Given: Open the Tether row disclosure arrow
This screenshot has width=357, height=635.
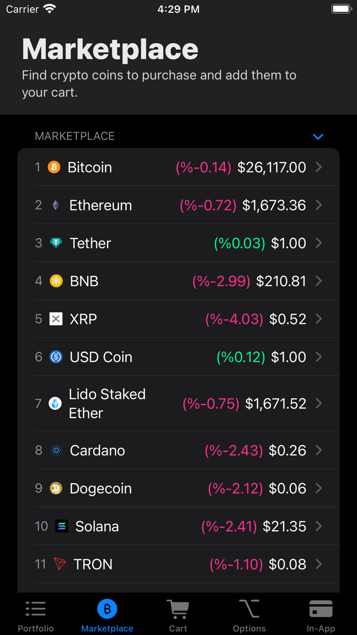Looking at the screenshot, I should pos(319,243).
